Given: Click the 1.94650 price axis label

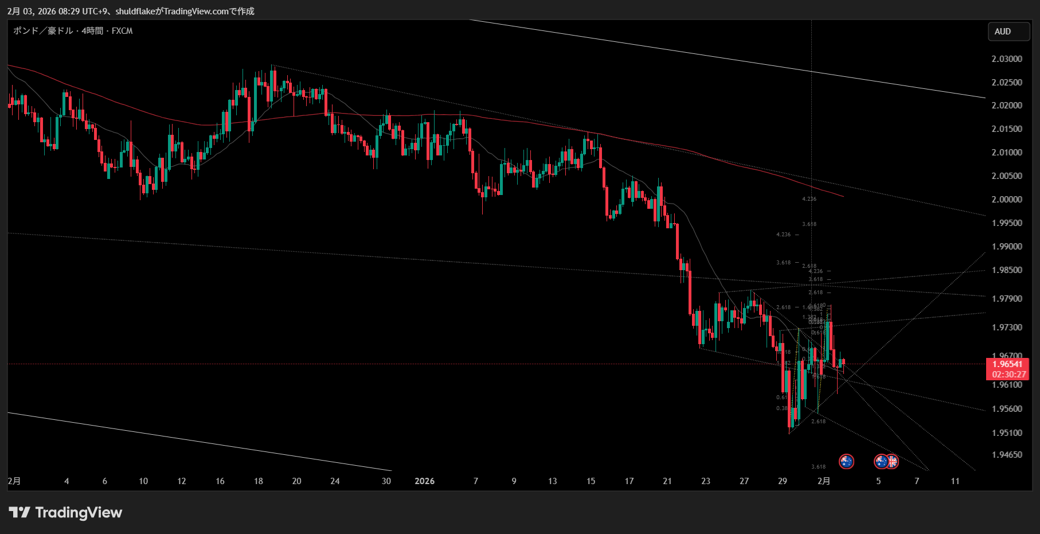Looking at the screenshot, I should pyautogui.click(x=1007, y=455).
